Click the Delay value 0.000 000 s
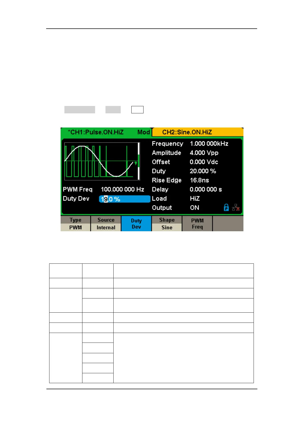 (x=206, y=189)
